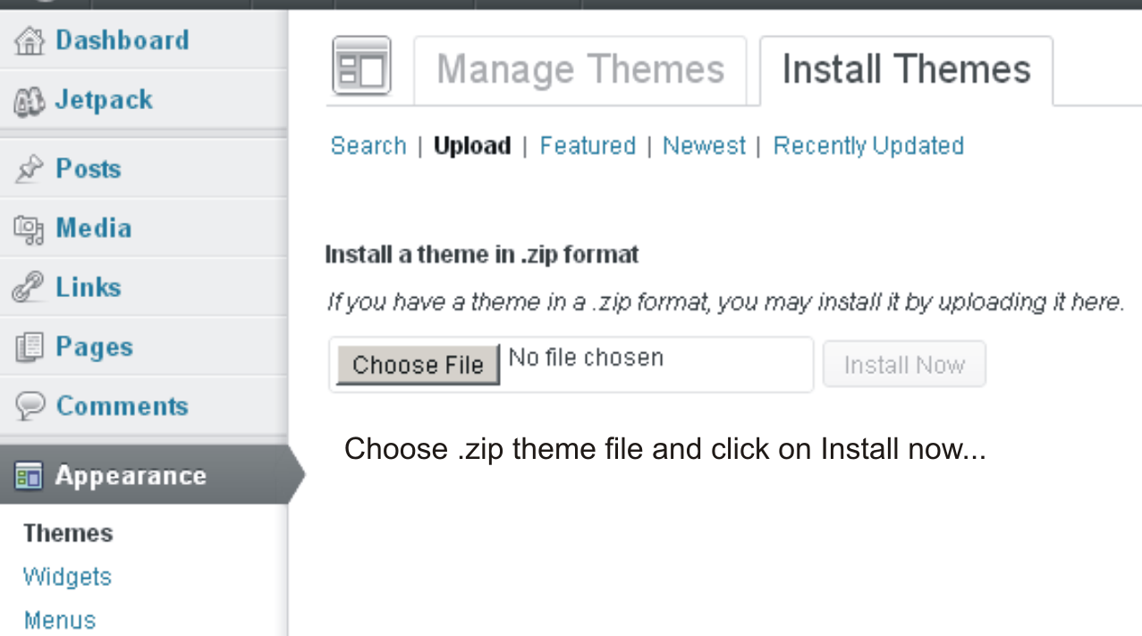
Task: Switch to the Manage Themes tab
Action: pyautogui.click(x=579, y=67)
